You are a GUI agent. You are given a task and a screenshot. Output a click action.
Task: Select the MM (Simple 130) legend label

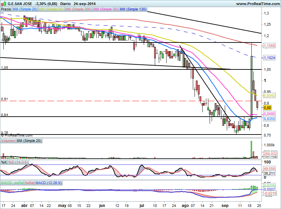[133, 9]
